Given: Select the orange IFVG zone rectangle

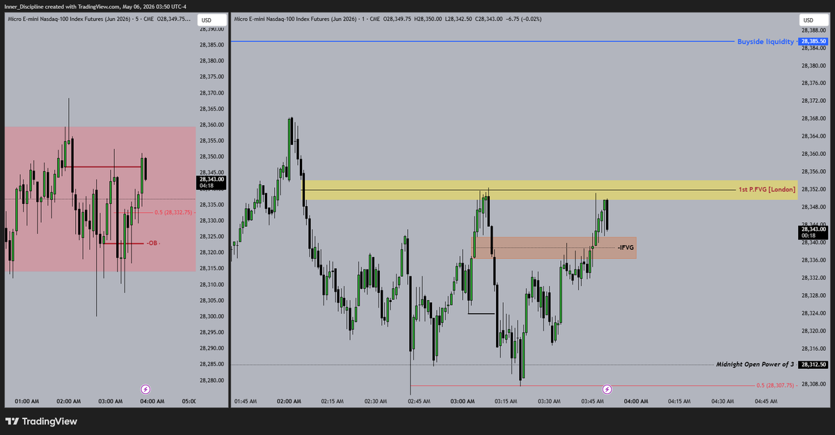Looking at the screenshot, I should [x=555, y=247].
